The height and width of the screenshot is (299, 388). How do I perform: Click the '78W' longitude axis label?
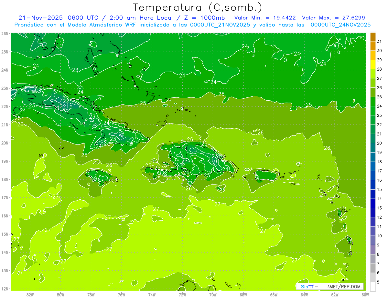91,294
